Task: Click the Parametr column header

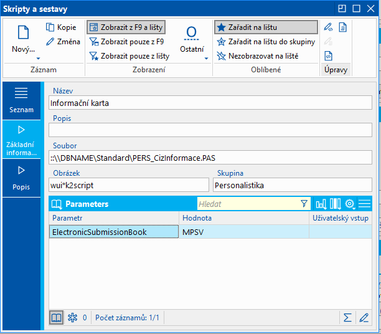Action: tap(114, 217)
